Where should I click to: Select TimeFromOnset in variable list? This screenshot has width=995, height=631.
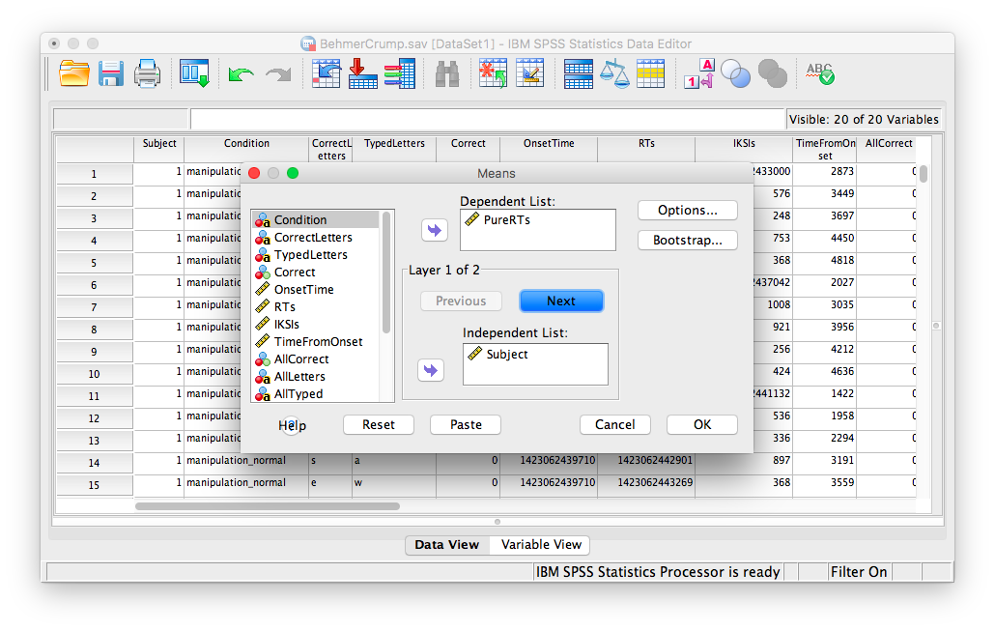tap(316, 341)
